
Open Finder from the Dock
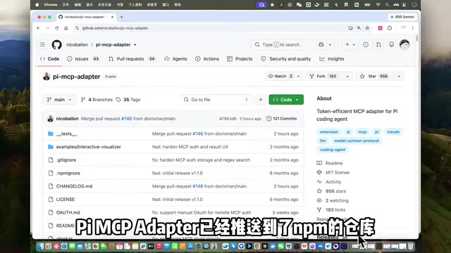pyautogui.click(x=41, y=246)
